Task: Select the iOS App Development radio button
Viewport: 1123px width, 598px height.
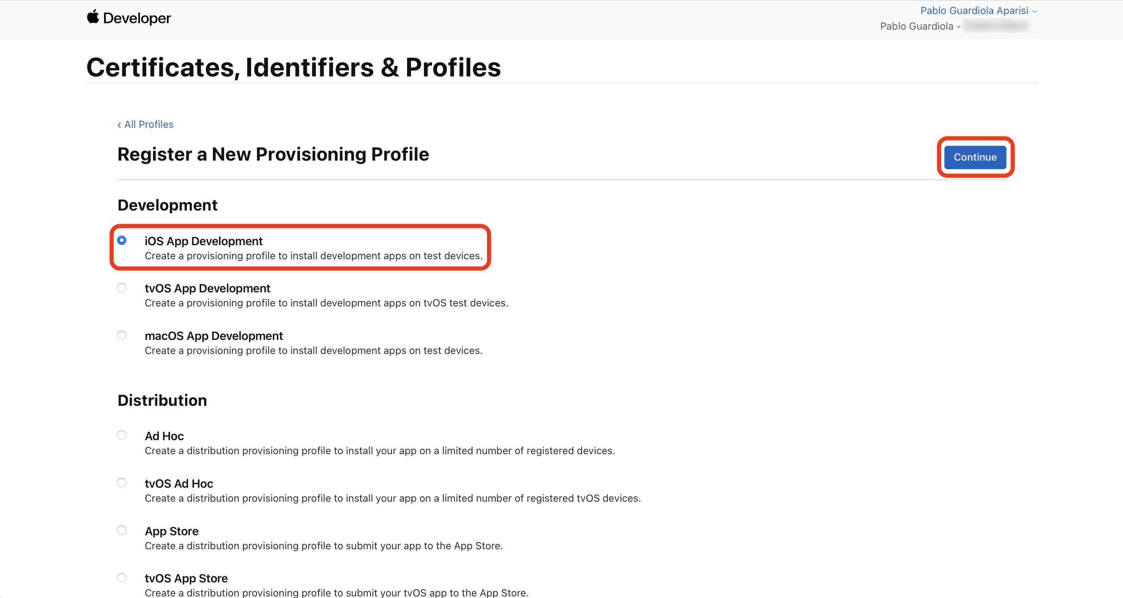Action: 122,240
